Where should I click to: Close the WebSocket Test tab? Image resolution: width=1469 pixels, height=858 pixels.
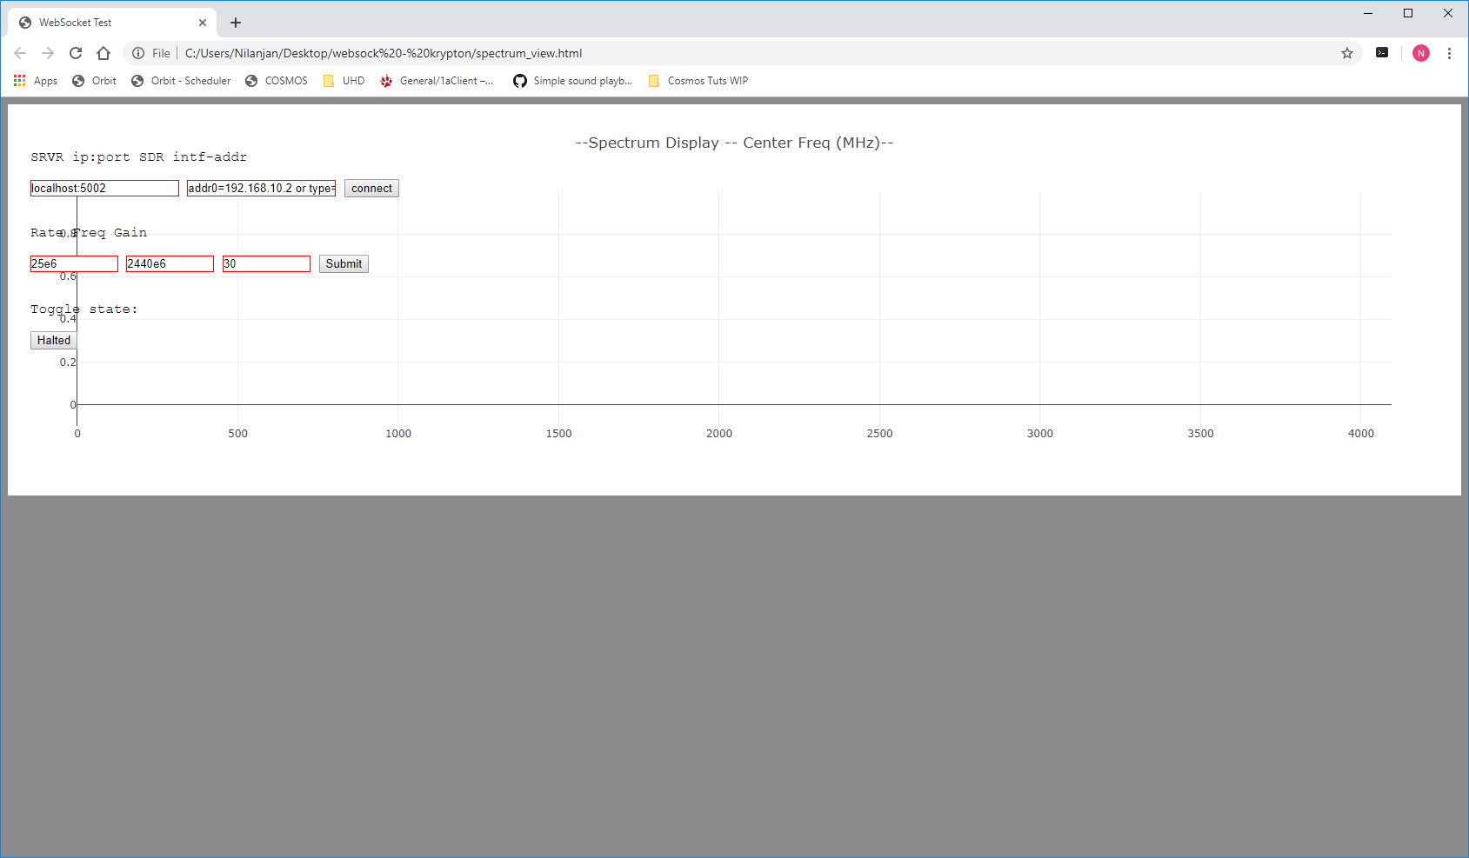pyautogui.click(x=203, y=23)
